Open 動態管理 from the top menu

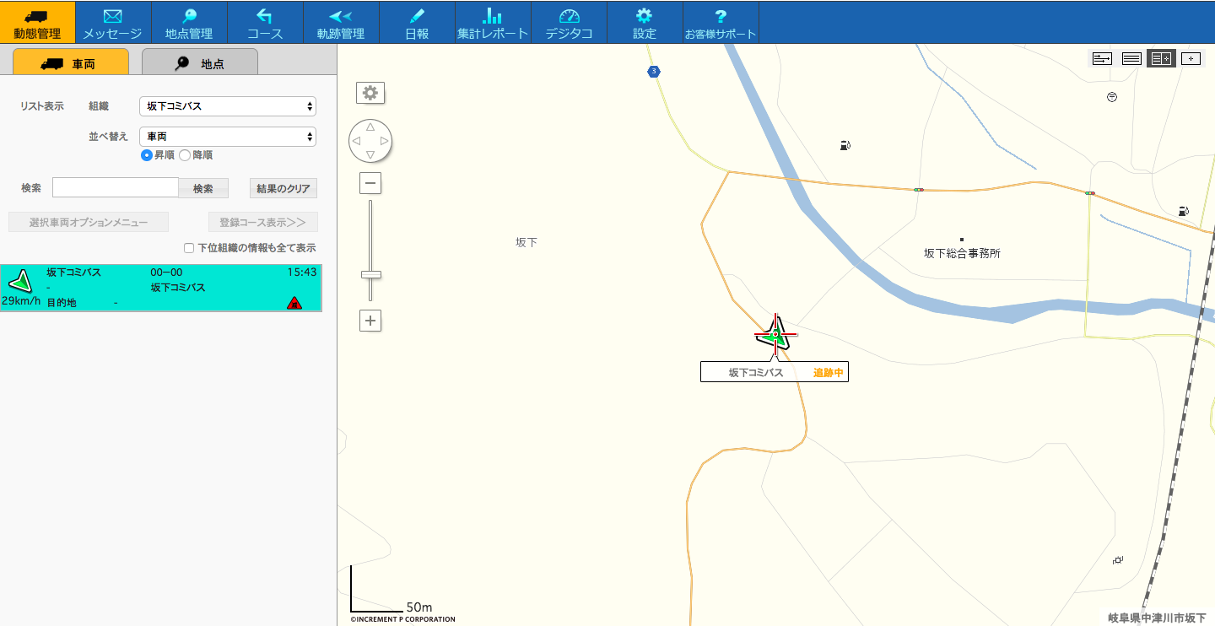point(37,22)
